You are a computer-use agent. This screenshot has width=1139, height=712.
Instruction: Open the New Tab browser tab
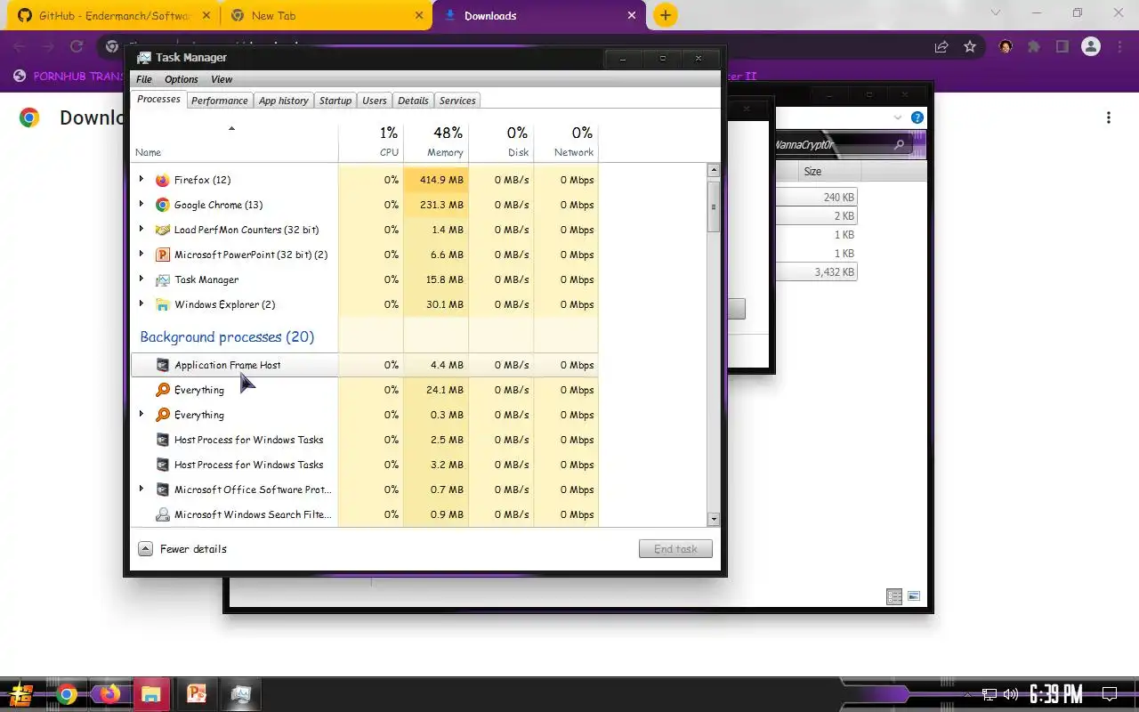point(326,15)
